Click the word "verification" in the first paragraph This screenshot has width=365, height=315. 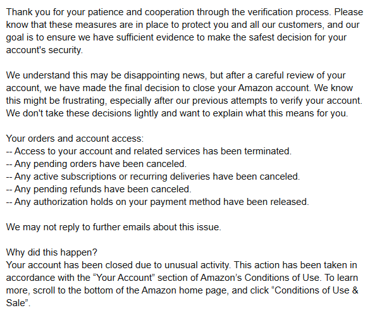coord(269,12)
